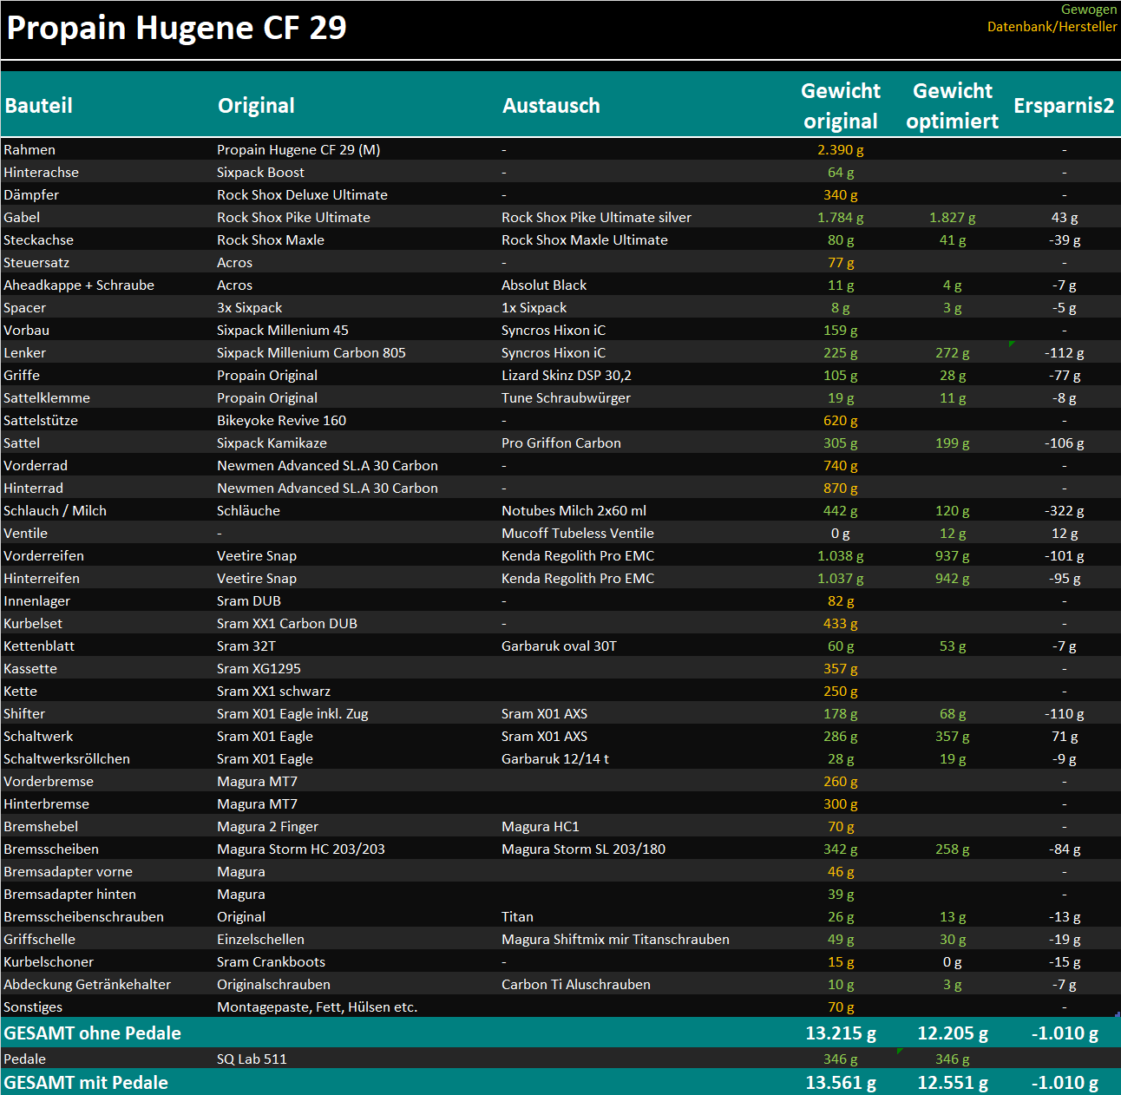Click the '13.561 g' total with pedals
Image resolution: width=1121 pixels, height=1095 pixels.
841,1083
